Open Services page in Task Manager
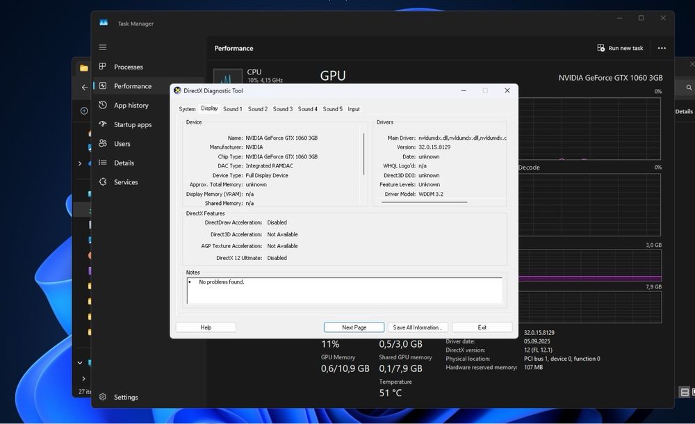This screenshot has height=424, width=695. coord(125,182)
